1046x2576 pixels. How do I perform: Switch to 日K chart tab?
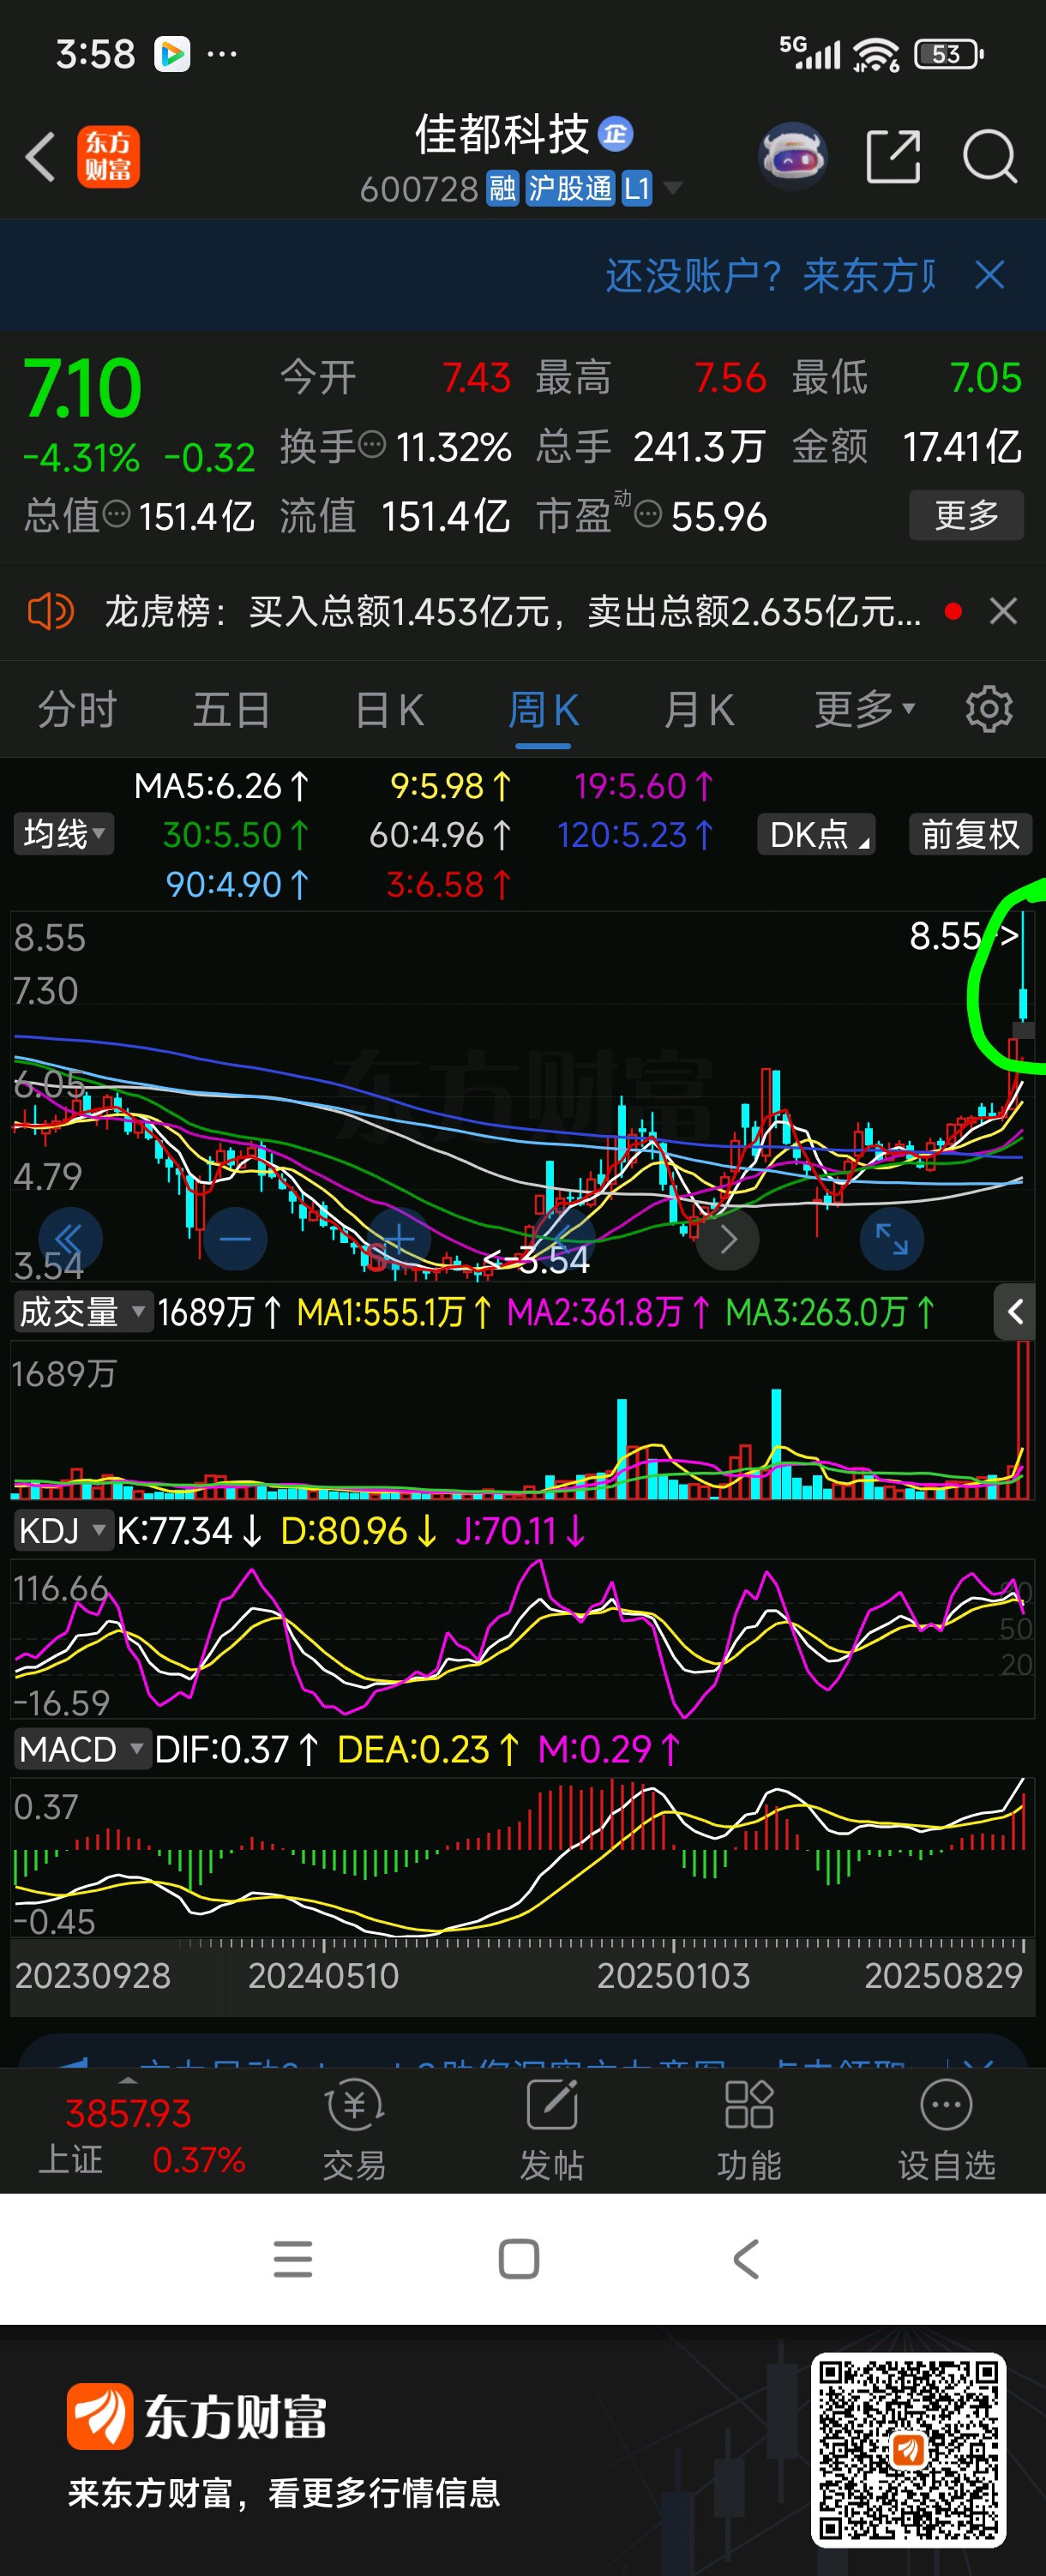pos(389,710)
